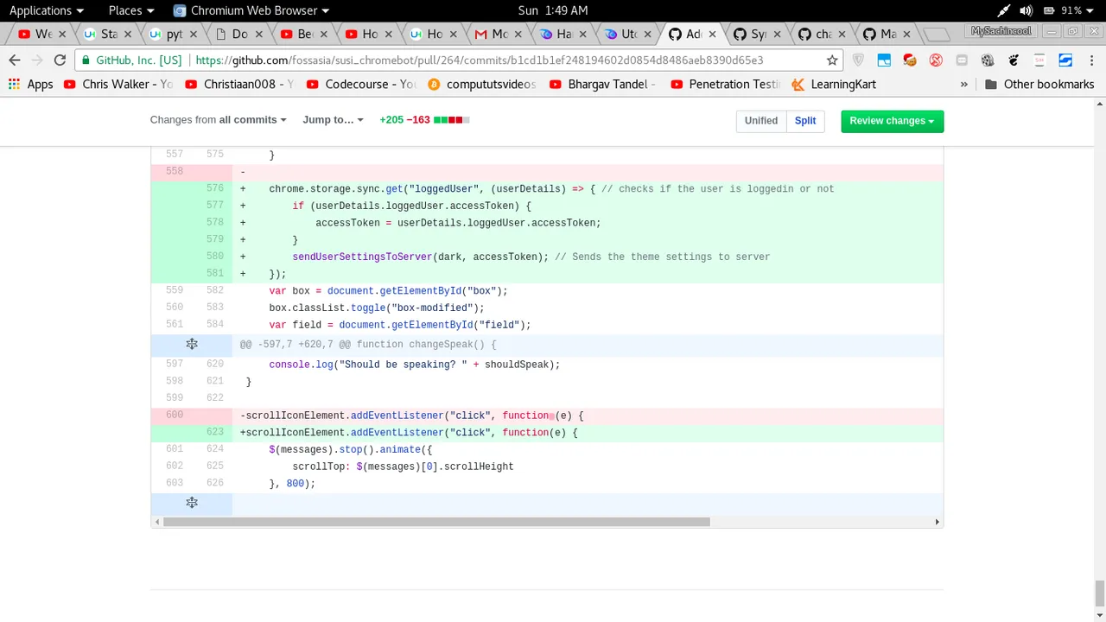Click the footprints extension icon in toolbar
This screenshot has width=1106, height=622.
(1014, 60)
